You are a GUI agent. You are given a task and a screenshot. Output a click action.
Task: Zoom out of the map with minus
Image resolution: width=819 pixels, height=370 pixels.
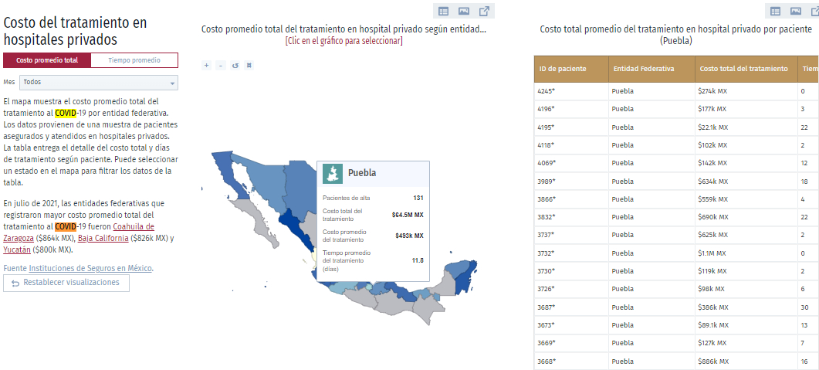click(x=221, y=66)
